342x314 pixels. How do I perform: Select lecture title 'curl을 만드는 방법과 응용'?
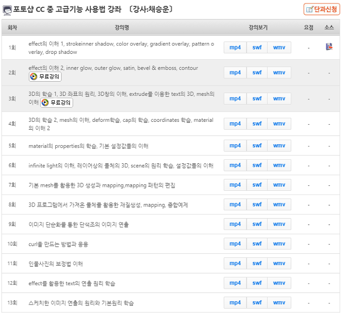(x=58, y=244)
